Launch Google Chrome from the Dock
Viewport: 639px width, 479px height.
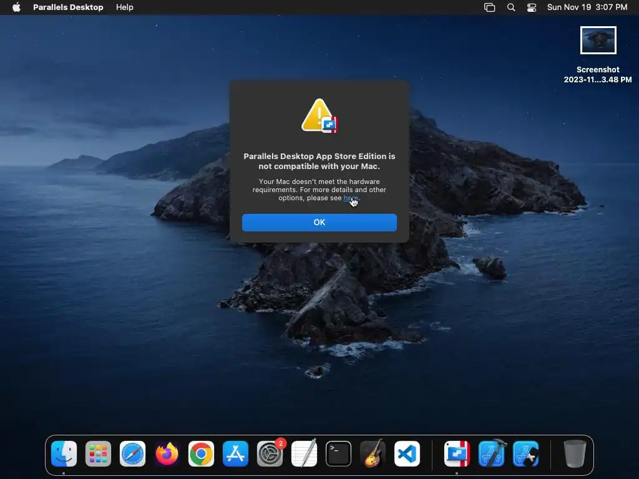(201, 453)
